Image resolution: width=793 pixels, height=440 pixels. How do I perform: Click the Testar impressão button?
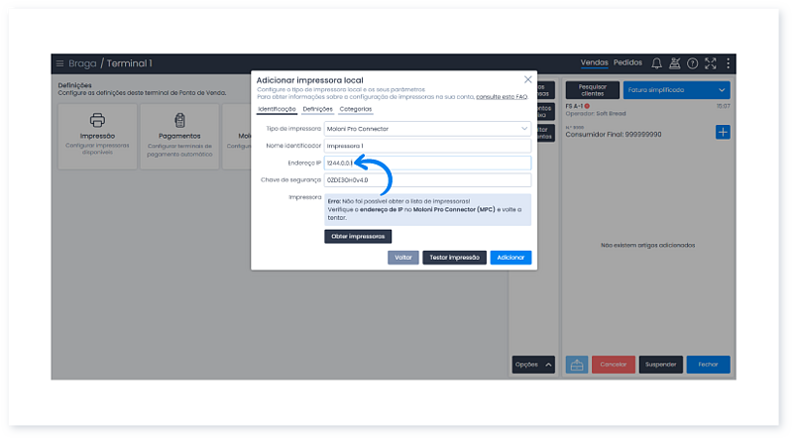(x=455, y=258)
